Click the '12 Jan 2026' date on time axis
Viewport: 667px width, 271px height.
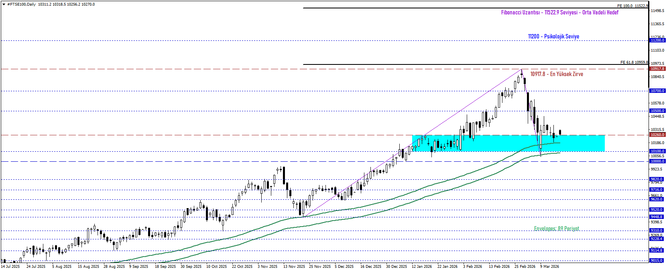[422, 267]
